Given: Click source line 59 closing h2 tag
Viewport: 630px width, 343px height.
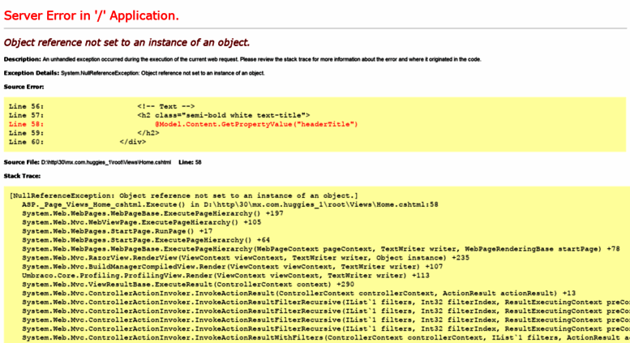Looking at the screenshot, I should [84, 133].
